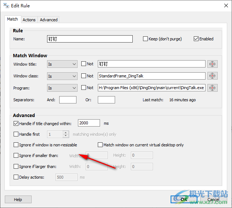The width and height of the screenshot is (232, 208).
Task: Click the StandardFrame_DingTalk class field
Action: (151, 76)
